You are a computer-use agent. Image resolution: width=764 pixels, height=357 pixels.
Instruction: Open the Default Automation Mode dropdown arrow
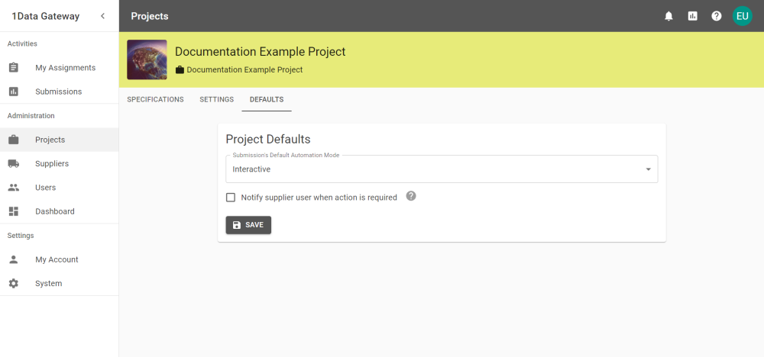pyautogui.click(x=649, y=169)
